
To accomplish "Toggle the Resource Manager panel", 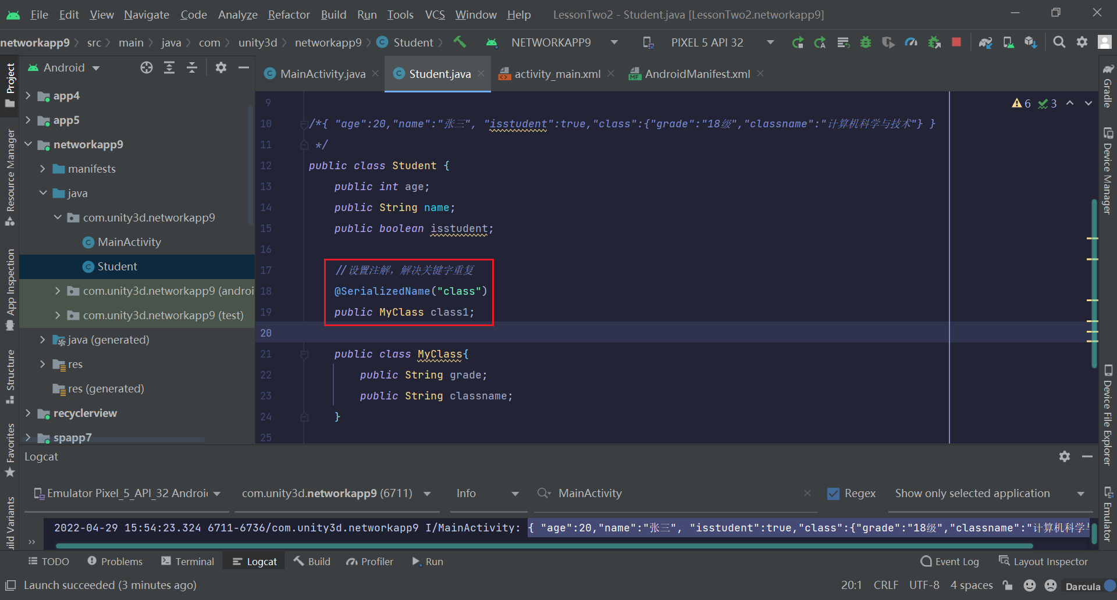I will click(x=10, y=177).
